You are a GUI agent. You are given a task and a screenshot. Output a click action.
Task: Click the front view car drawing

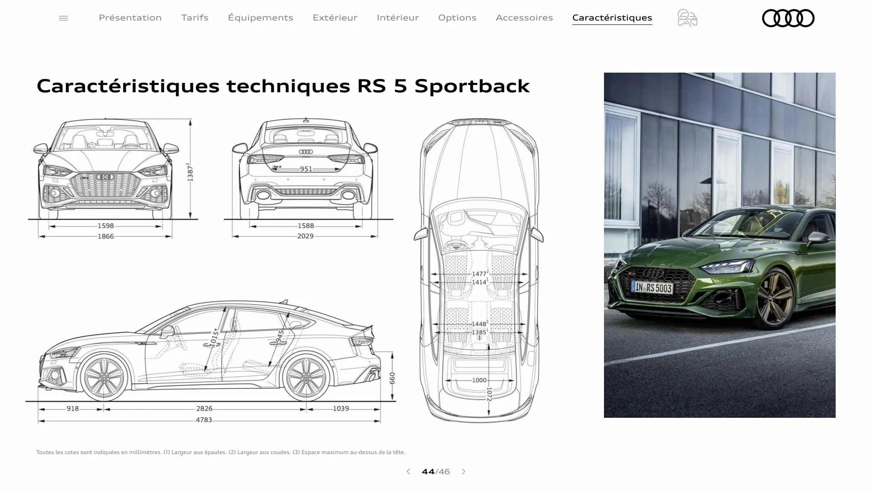tap(105, 170)
